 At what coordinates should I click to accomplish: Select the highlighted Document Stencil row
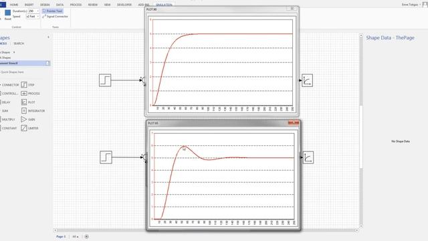[25, 63]
